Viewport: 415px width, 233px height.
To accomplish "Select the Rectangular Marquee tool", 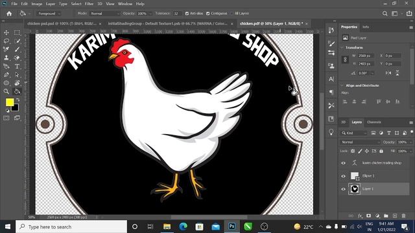I will [17, 32].
